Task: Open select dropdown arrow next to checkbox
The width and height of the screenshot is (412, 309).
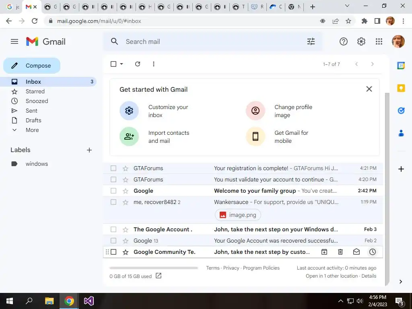Action: (122, 64)
